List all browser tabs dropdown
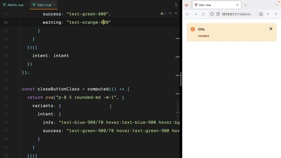The image size is (281, 158). coord(277,5)
